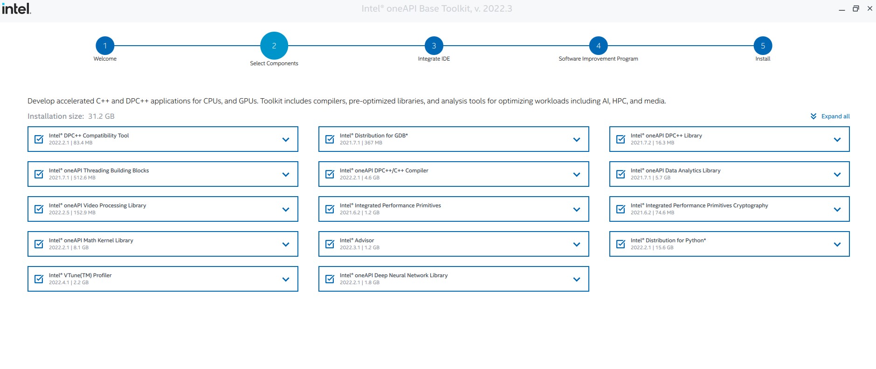Expand VTune Profiler chevron
This screenshot has height=369, width=876.
tap(286, 280)
